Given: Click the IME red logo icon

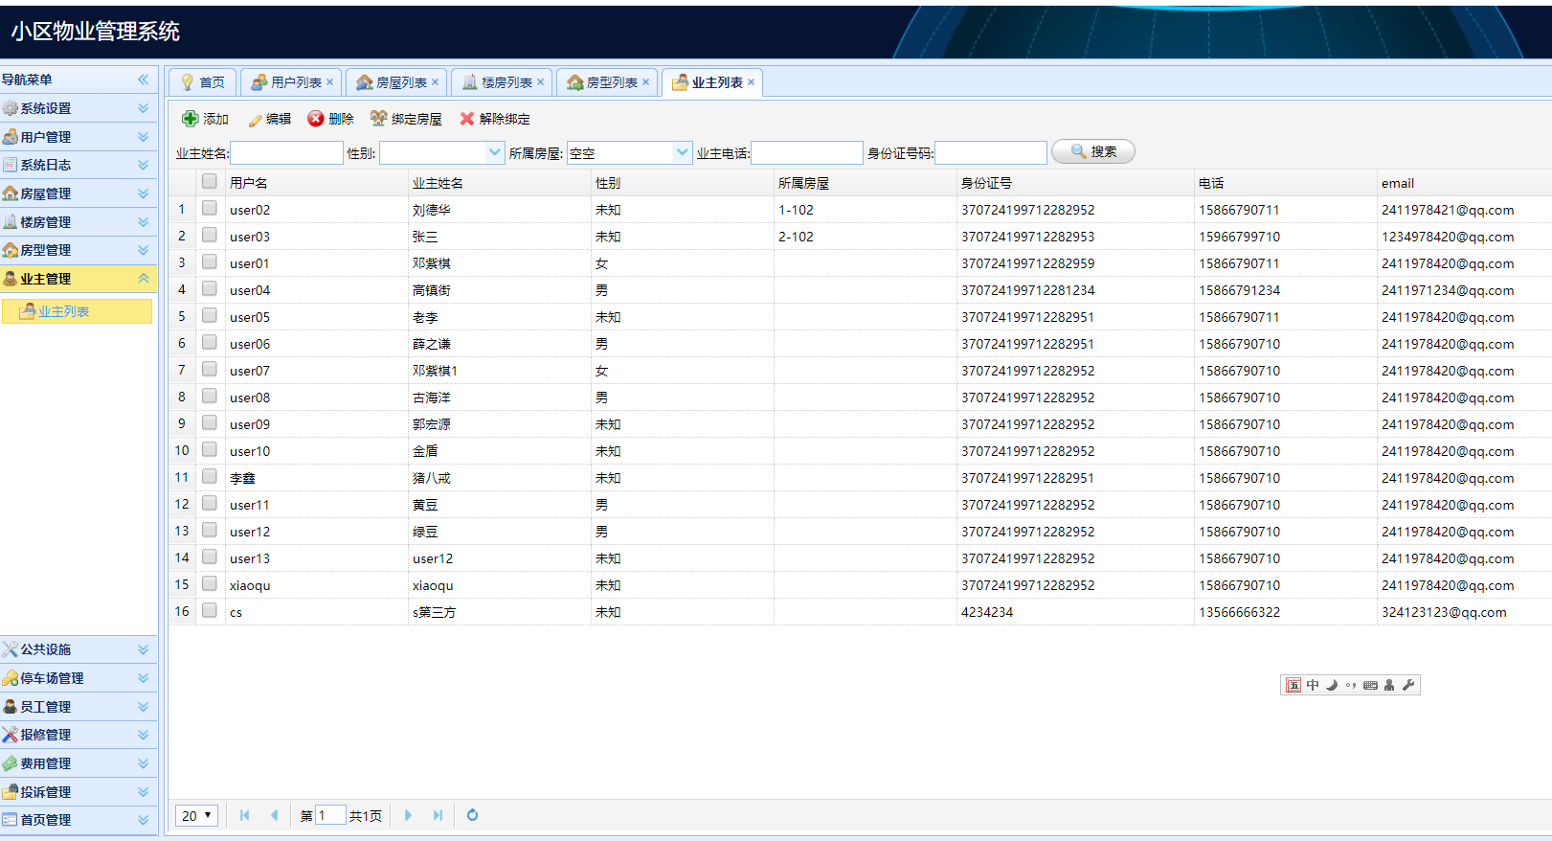Looking at the screenshot, I should [1293, 685].
